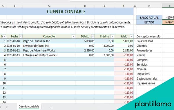Open the Débito column filter dropdown
This screenshot has height=110, width=174.
pos(93,36)
